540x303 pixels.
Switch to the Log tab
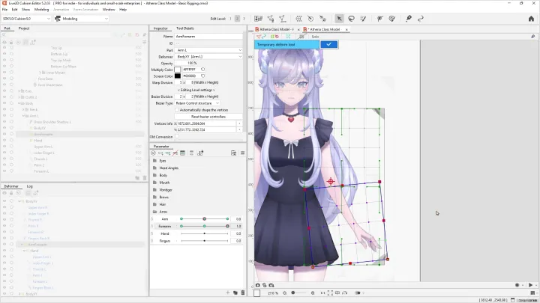pos(29,186)
